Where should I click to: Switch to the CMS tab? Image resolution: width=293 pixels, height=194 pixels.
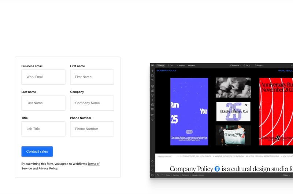171,66
